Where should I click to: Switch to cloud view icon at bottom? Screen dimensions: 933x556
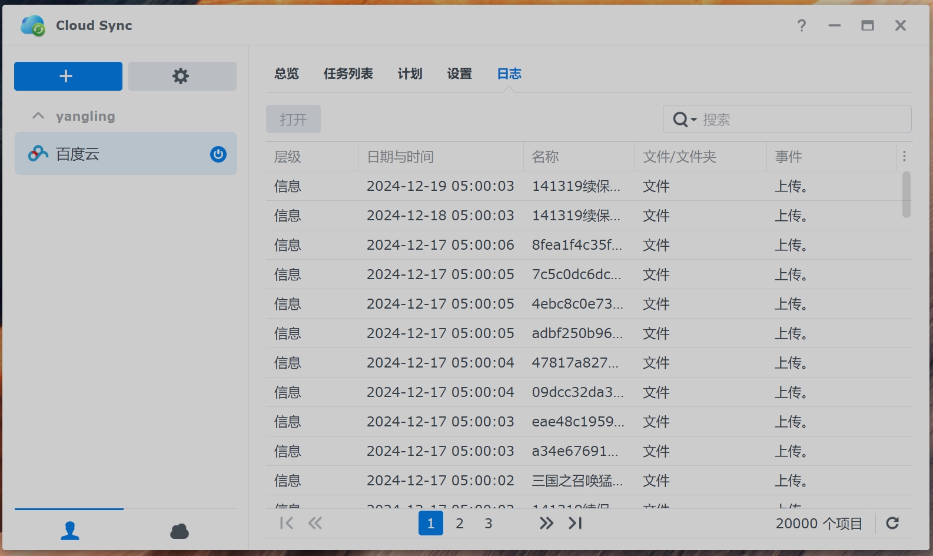click(180, 531)
